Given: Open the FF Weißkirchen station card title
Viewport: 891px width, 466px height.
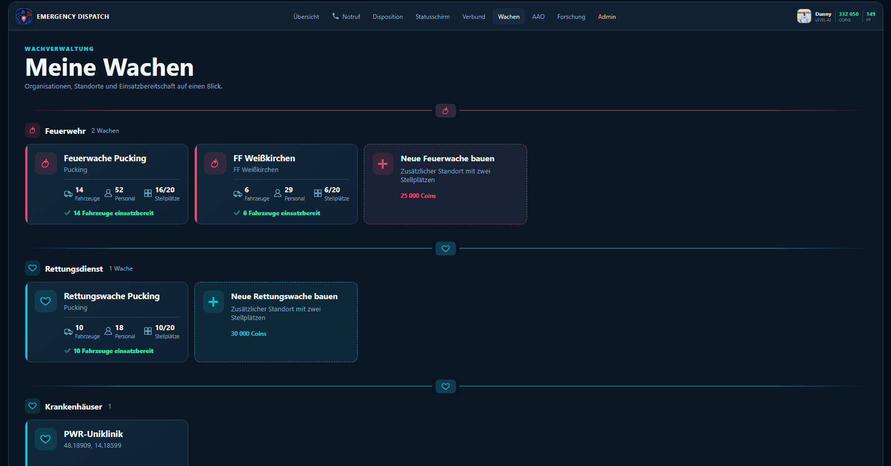Looking at the screenshot, I should (x=264, y=158).
